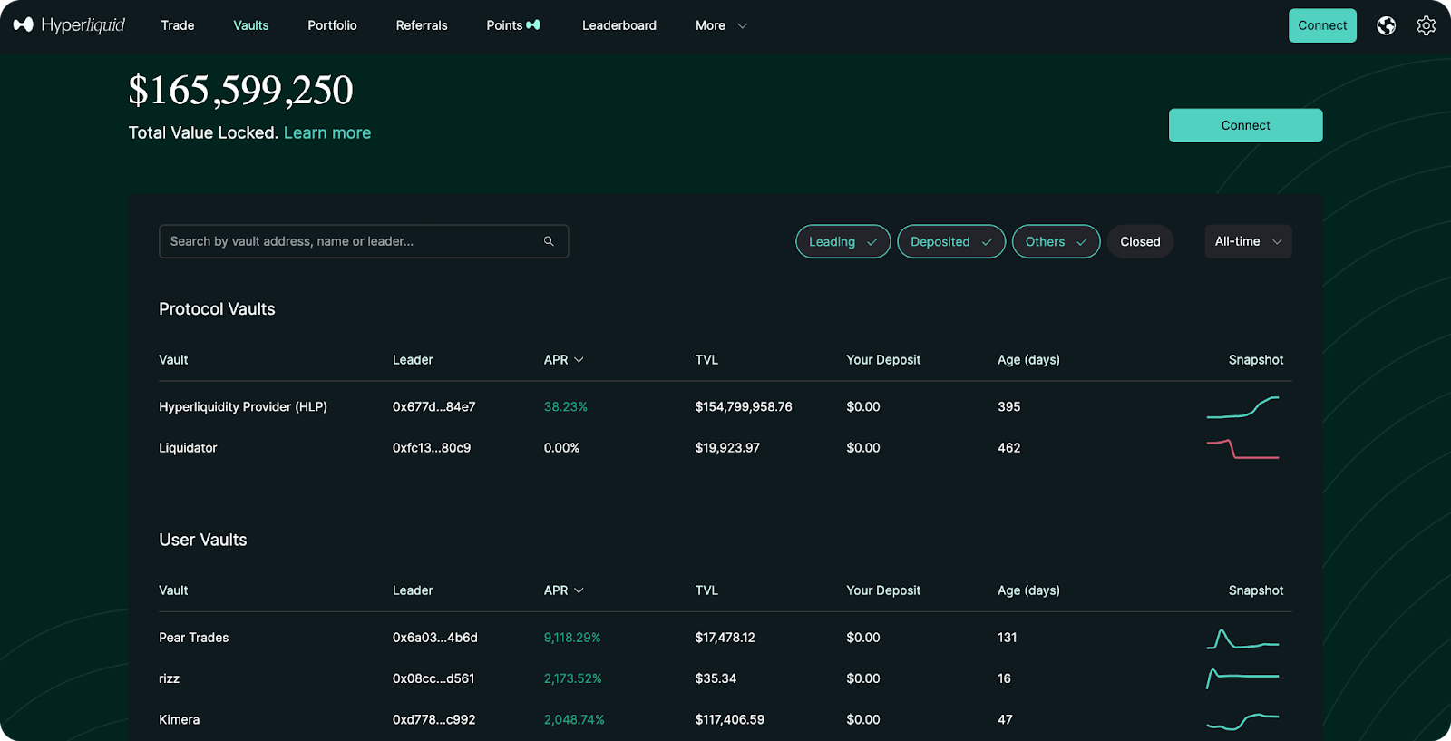1451x741 pixels.
Task: Expand the More menu
Action: click(x=721, y=25)
